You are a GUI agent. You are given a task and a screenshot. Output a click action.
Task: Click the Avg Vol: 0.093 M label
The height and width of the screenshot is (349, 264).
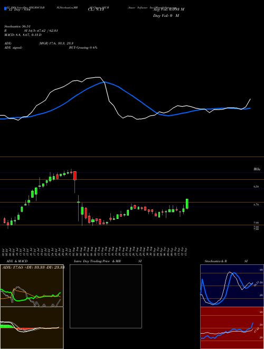(x=168, y=10)
